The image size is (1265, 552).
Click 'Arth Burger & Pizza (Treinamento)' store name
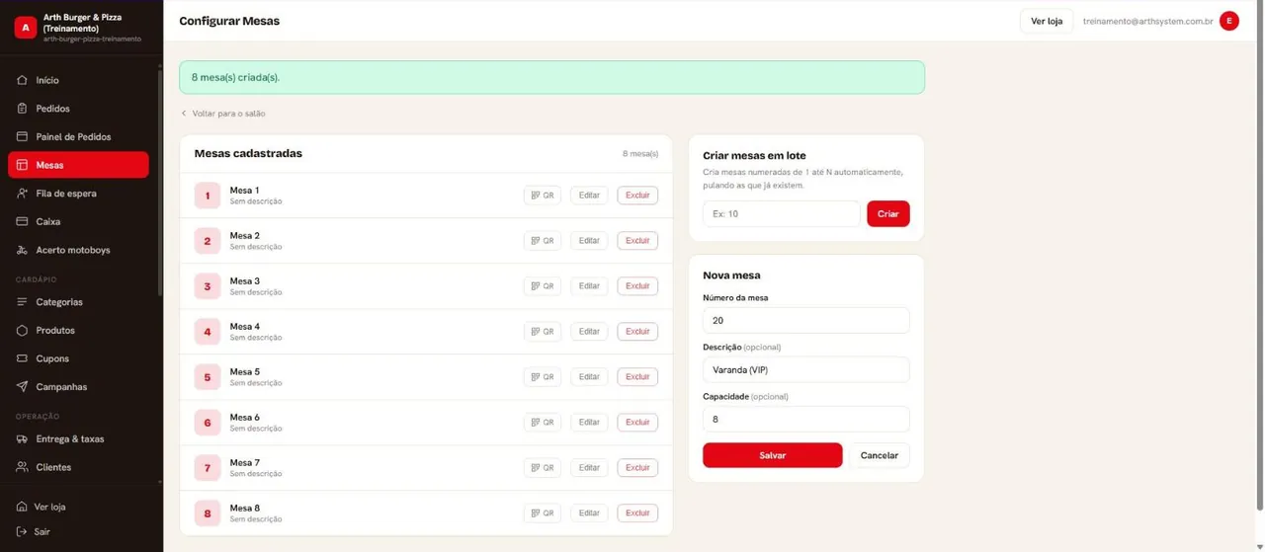[x=83, y=23]
